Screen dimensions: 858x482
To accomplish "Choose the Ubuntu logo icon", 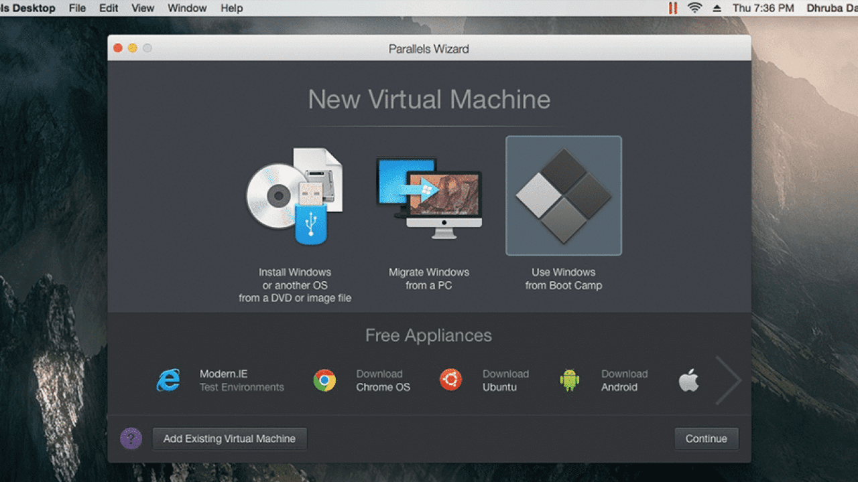I will pos(450,380).
